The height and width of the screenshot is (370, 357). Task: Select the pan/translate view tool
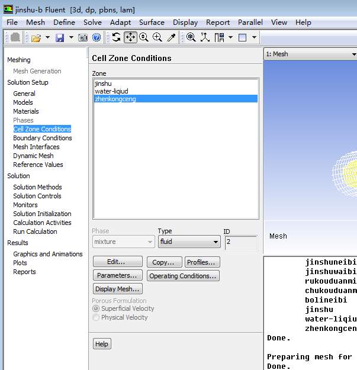130,37
